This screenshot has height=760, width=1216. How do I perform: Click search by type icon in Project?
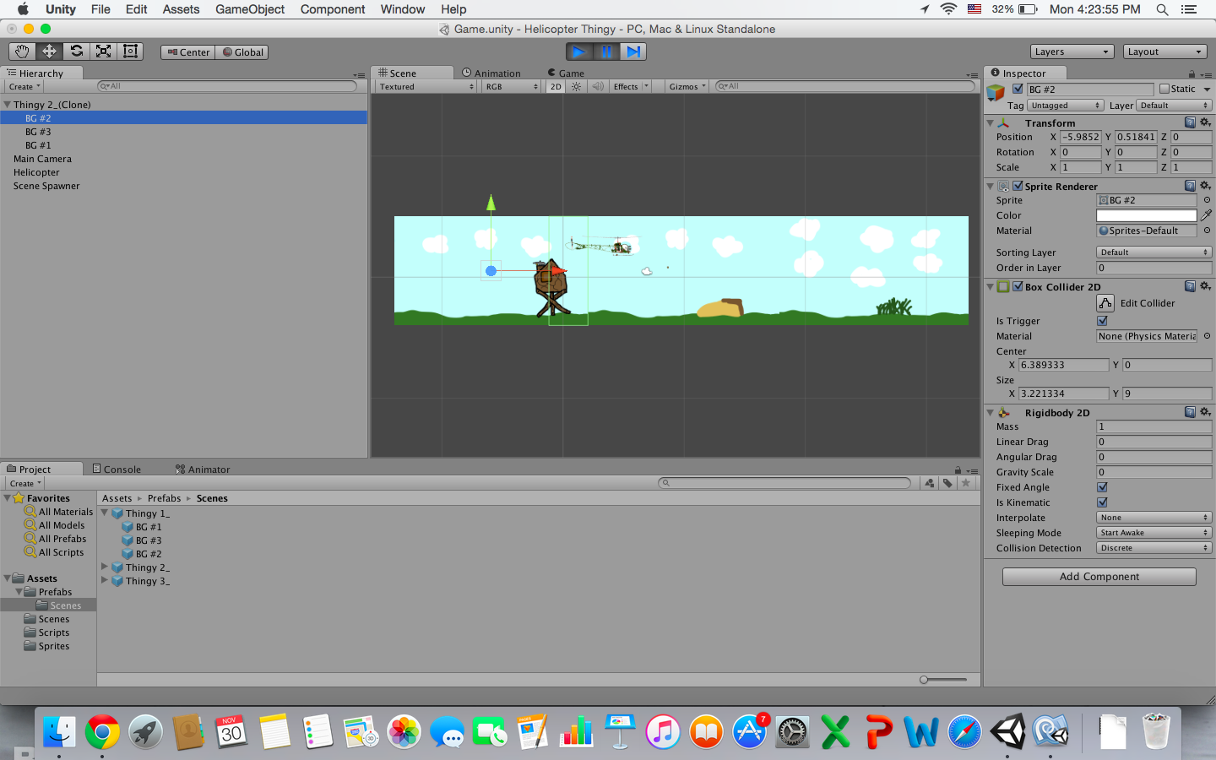click(930, 483)
